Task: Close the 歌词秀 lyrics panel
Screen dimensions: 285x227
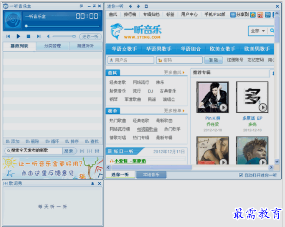Action: coord(99,184)
